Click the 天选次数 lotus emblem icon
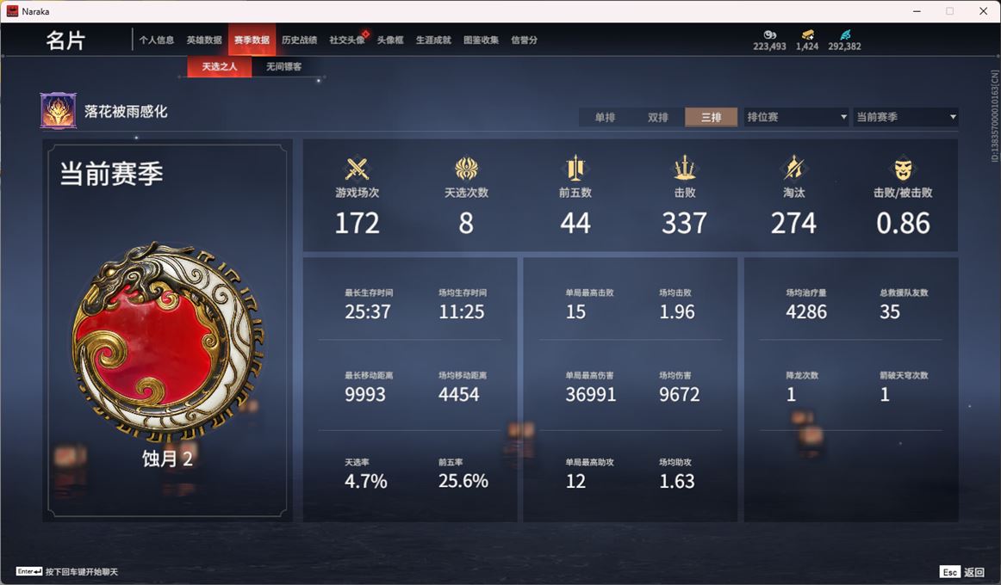 (x=466, y=169)
